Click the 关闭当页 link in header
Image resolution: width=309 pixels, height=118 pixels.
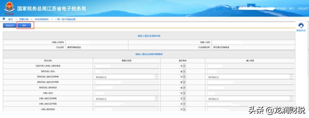(x=303, y=9)
